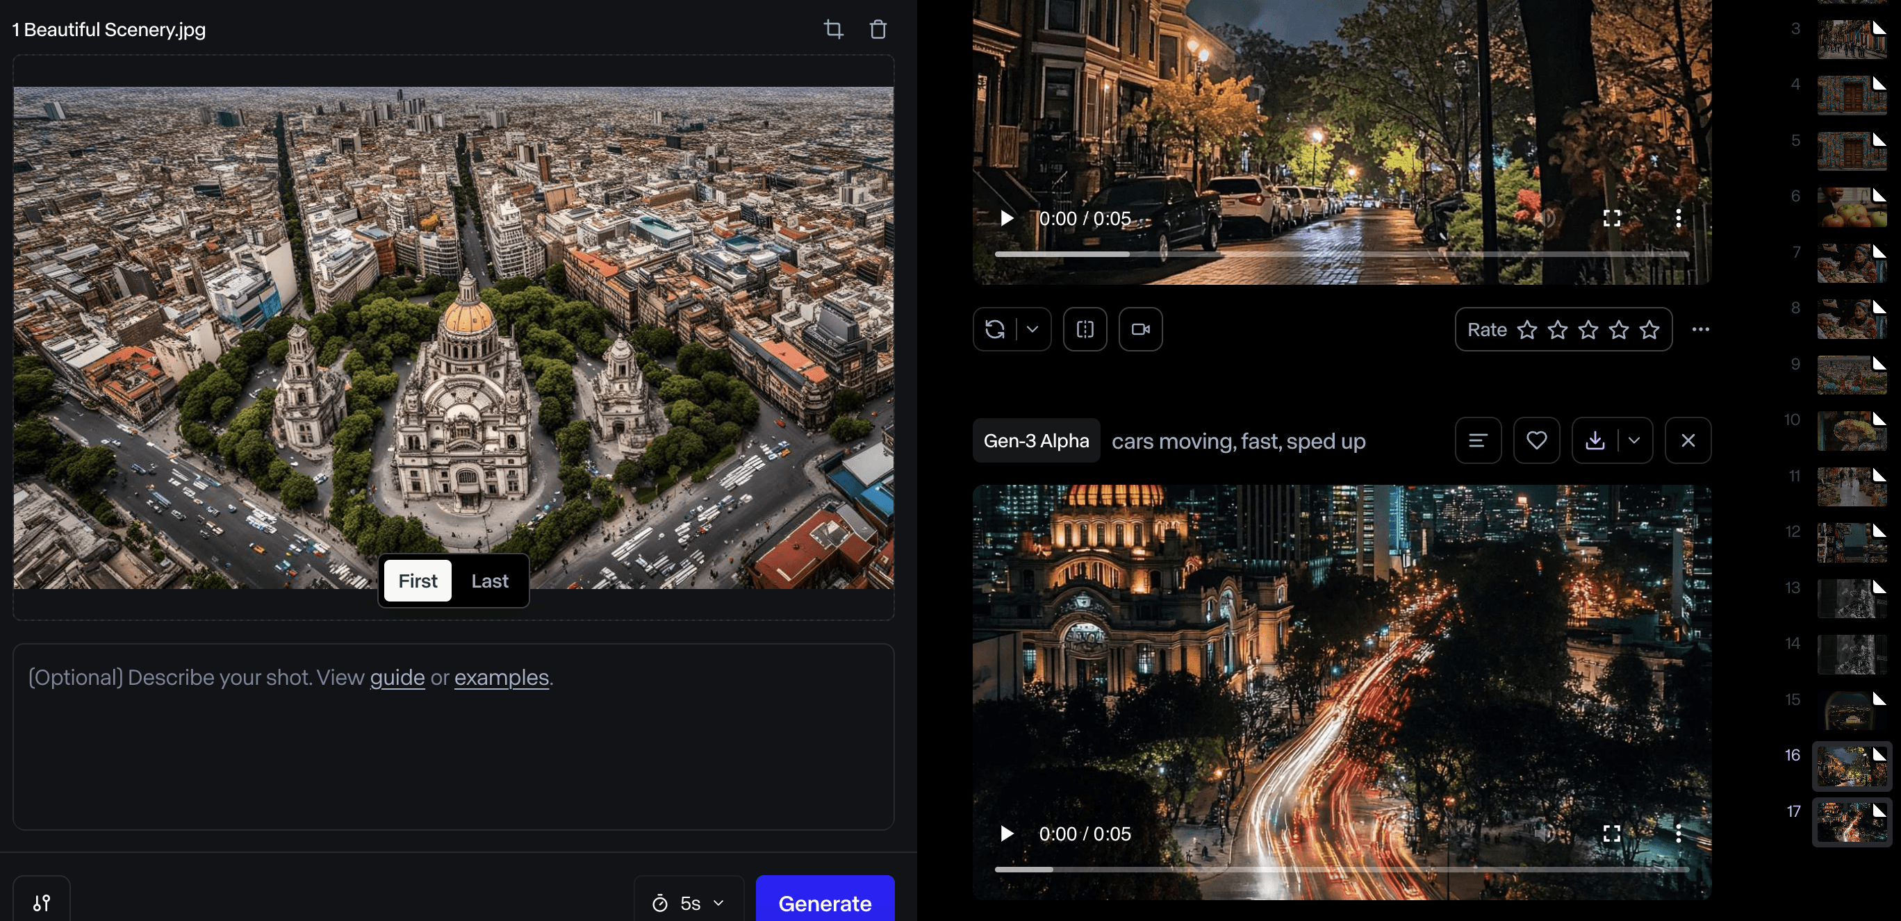
Task: Rate the video five stars
Action: point(1649,330)
